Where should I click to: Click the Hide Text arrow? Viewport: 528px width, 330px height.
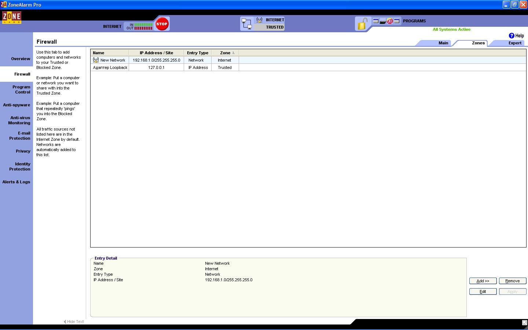65,322
